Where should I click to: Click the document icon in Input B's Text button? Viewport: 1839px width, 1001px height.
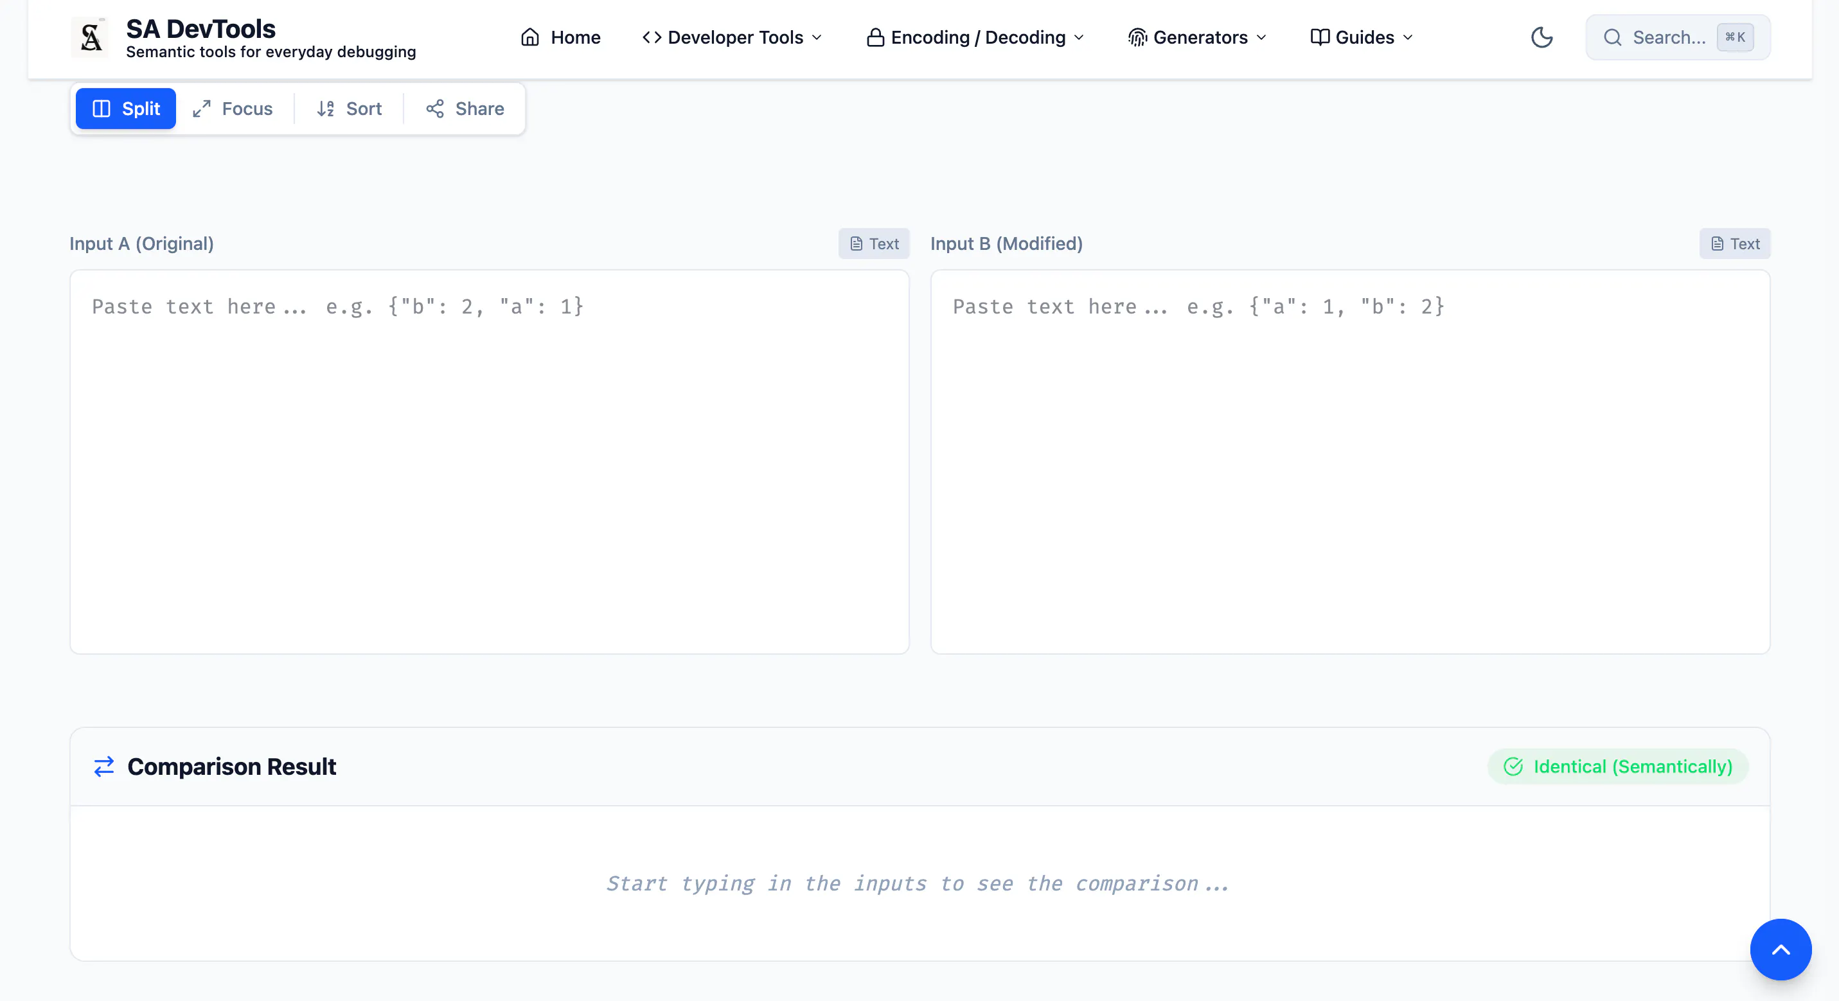click(x=1717, y=244)
